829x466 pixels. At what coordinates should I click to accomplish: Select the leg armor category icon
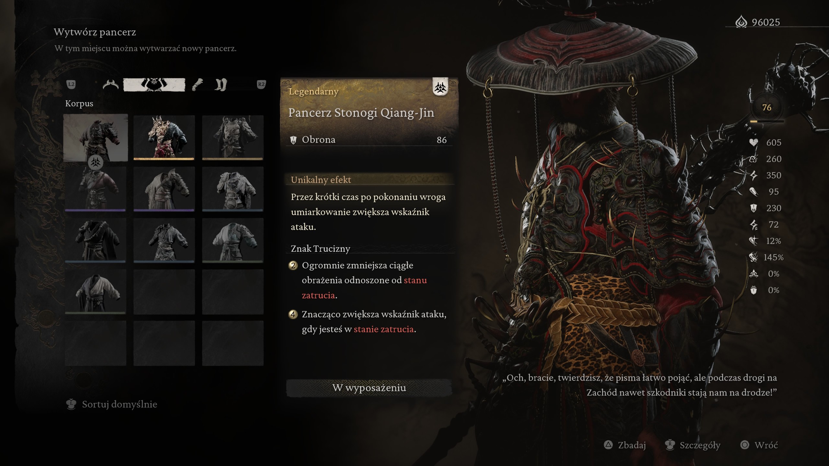tap(221, 85)
